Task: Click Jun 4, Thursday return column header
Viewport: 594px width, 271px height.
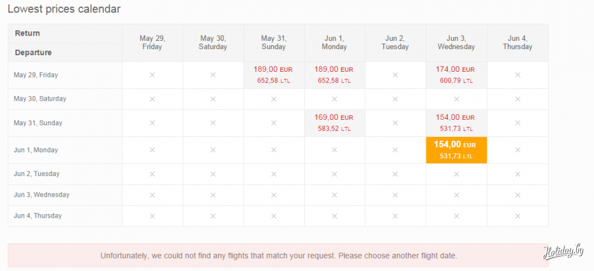Action: 517,43
